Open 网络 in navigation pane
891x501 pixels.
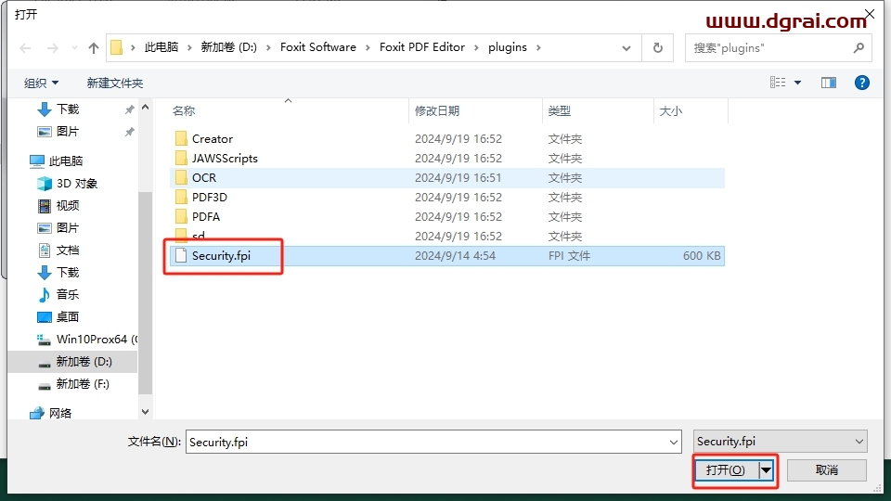click(59, 413)
